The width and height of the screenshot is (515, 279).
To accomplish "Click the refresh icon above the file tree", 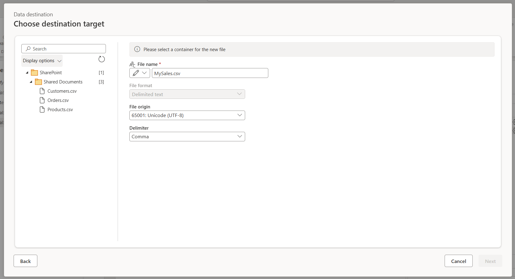I will pyautogui.click(x=102, y=59).
